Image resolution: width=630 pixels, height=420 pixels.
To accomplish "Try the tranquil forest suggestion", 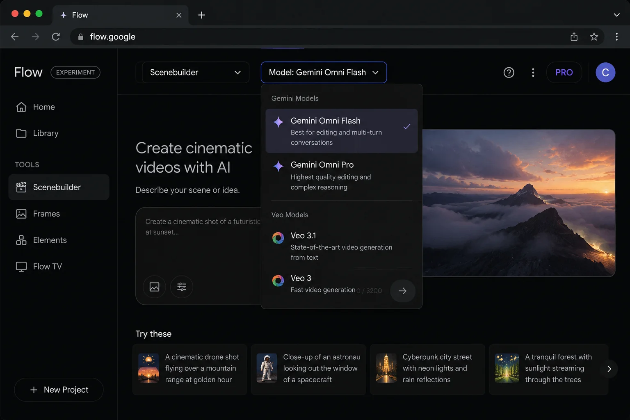I will coord(548,369).
